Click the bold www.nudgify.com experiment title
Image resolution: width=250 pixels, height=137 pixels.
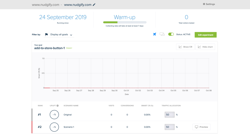point(78,5)
